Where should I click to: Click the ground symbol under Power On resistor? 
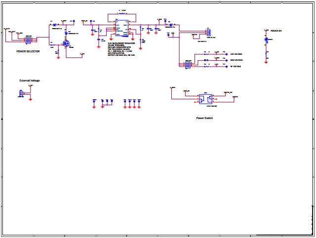coord(267,62)
